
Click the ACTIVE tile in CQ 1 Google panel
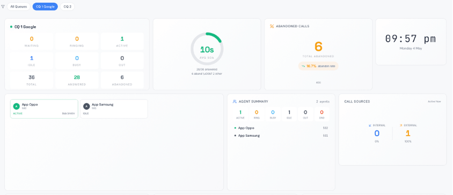pos(122,42)
